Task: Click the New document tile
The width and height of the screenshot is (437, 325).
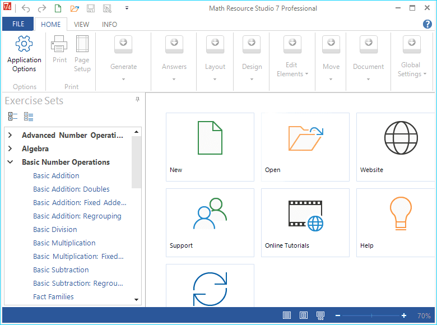Action: 210,147
